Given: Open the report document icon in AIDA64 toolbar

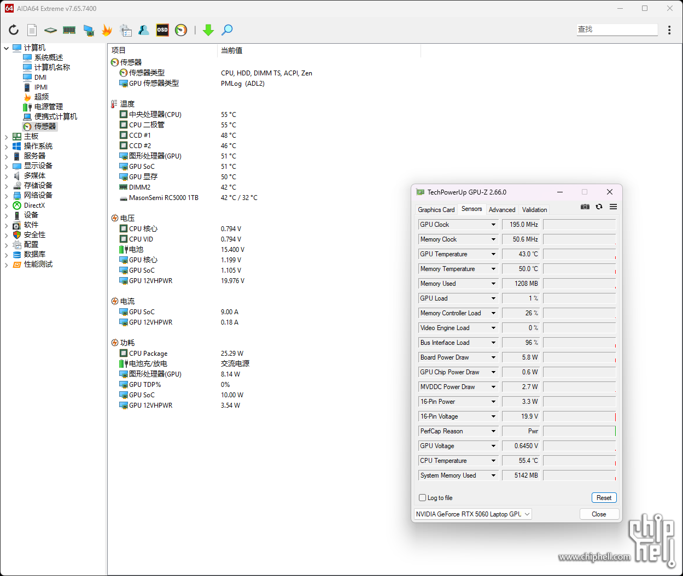Looking at the screenshot, I should click(x=32, y=30).
